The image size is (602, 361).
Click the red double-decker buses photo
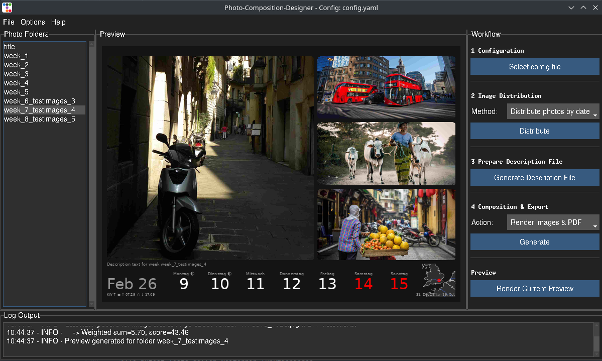(x=386, y=87)
